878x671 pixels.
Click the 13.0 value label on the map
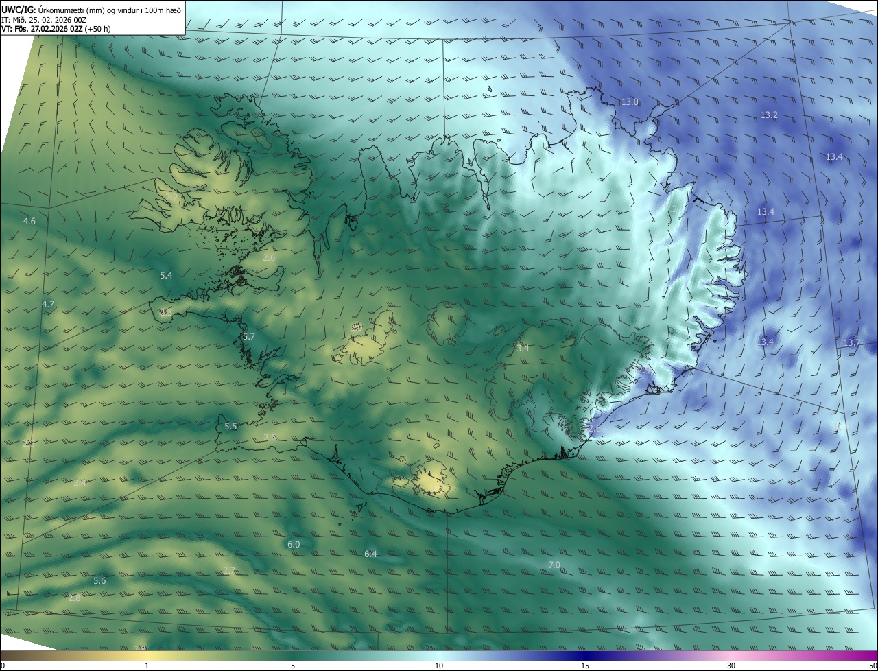[x=630, y=102]
